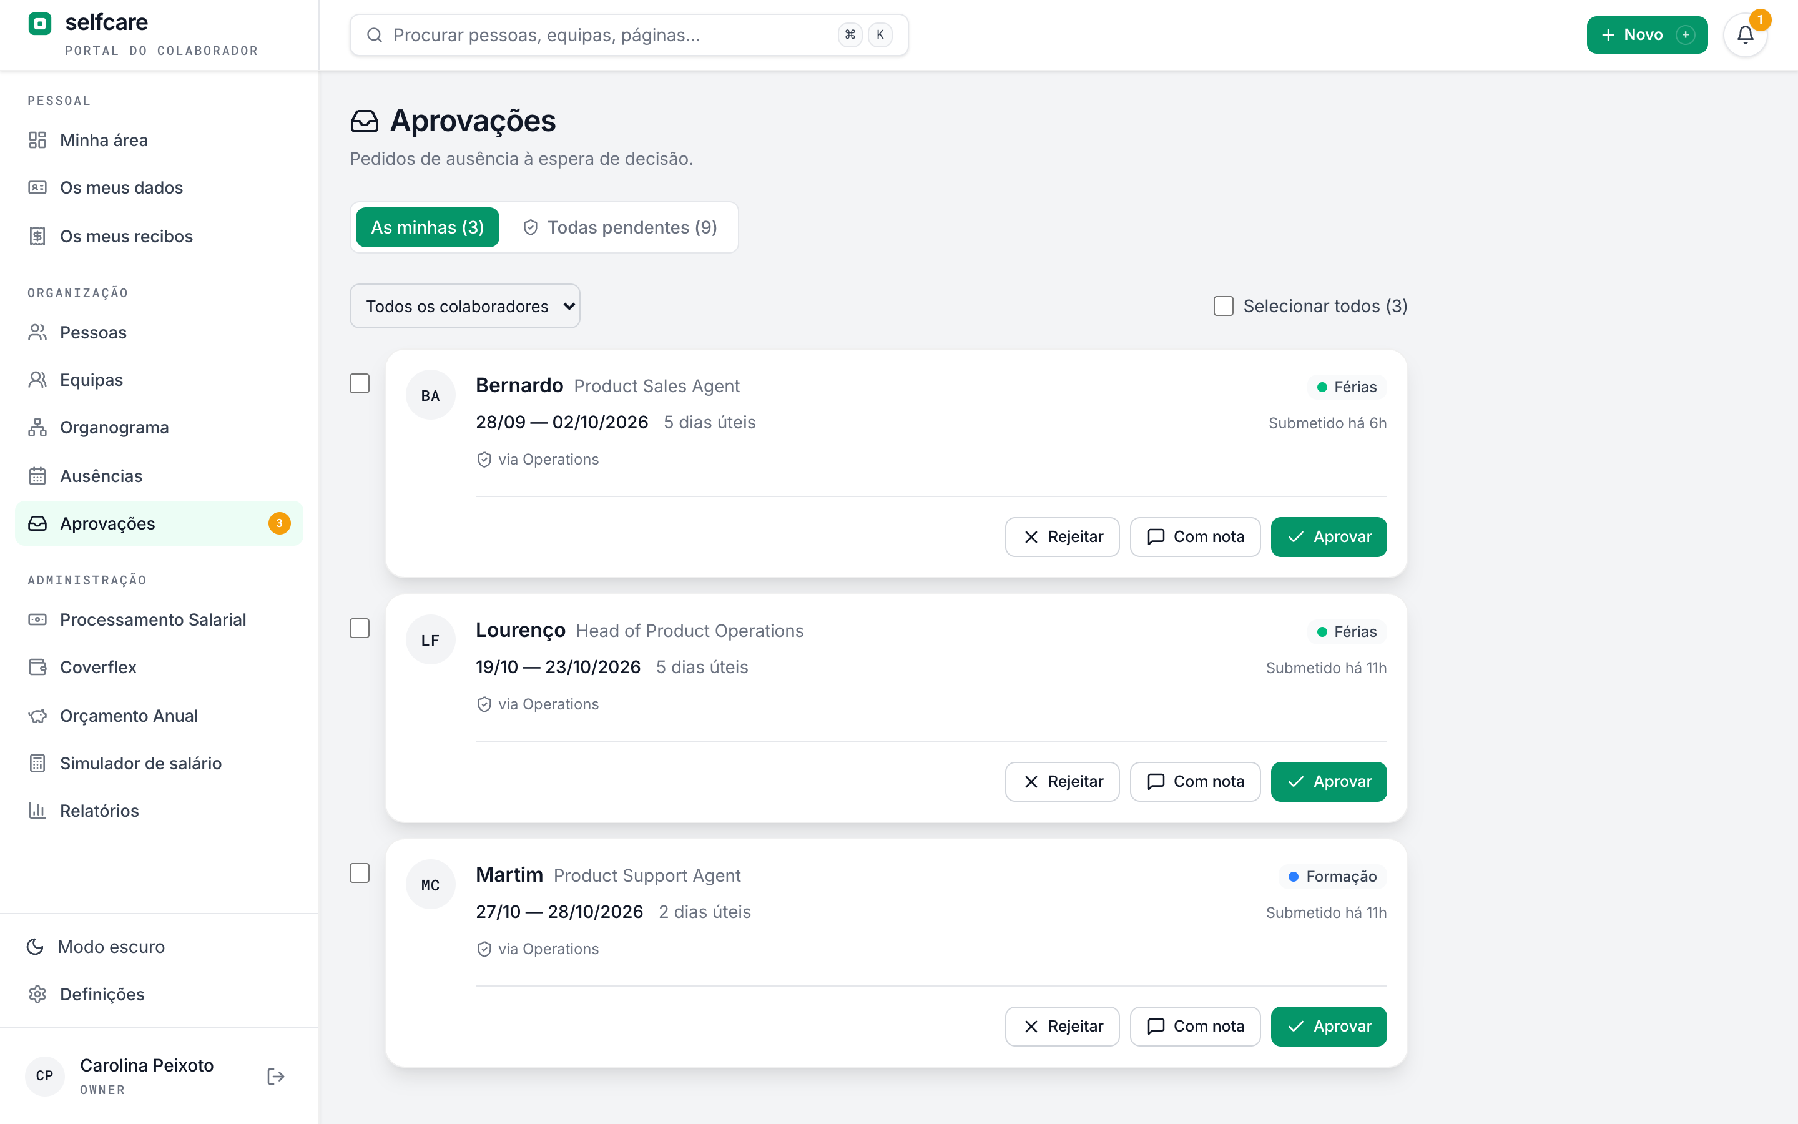Screen dimensions: 1798x1124
Task: Select Aprovações in the sidebar
Action: tap(159, 523)
